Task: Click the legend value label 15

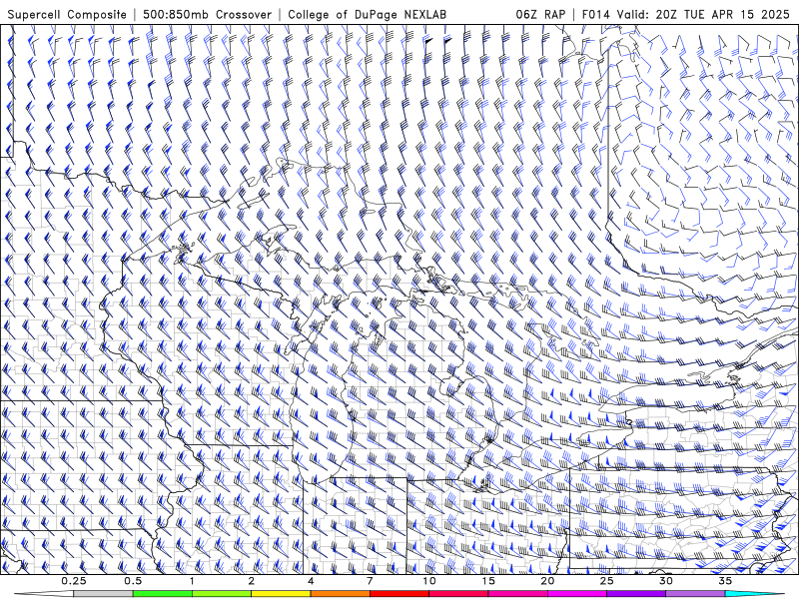Action: [488, 581]
